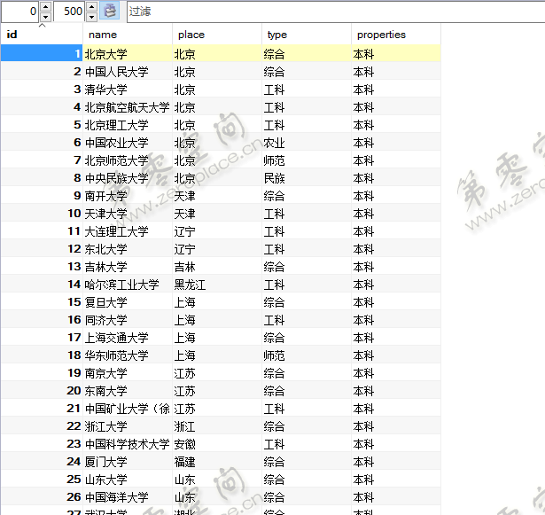Sort by the place column header
Image resolution: width=545 pixels, height=515 pixels.
click(217, 35)
